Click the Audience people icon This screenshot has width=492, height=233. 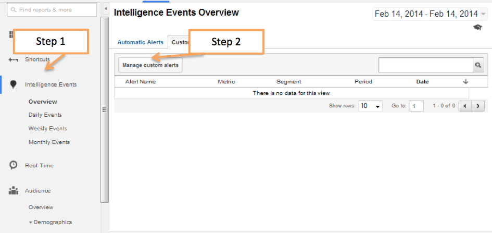(14, 191)
